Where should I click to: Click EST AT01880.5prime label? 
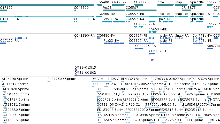(17, 110)
